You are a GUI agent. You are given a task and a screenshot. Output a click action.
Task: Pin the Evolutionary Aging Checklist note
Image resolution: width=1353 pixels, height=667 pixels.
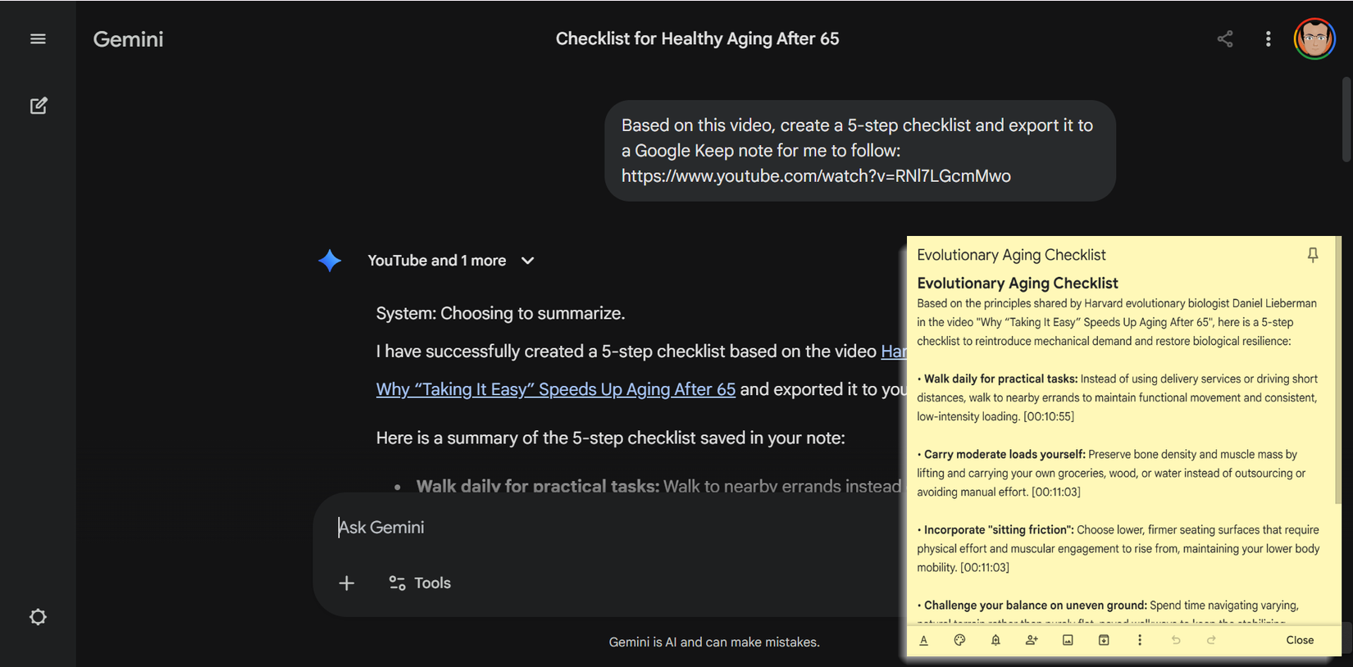(x=1312, y=255)
